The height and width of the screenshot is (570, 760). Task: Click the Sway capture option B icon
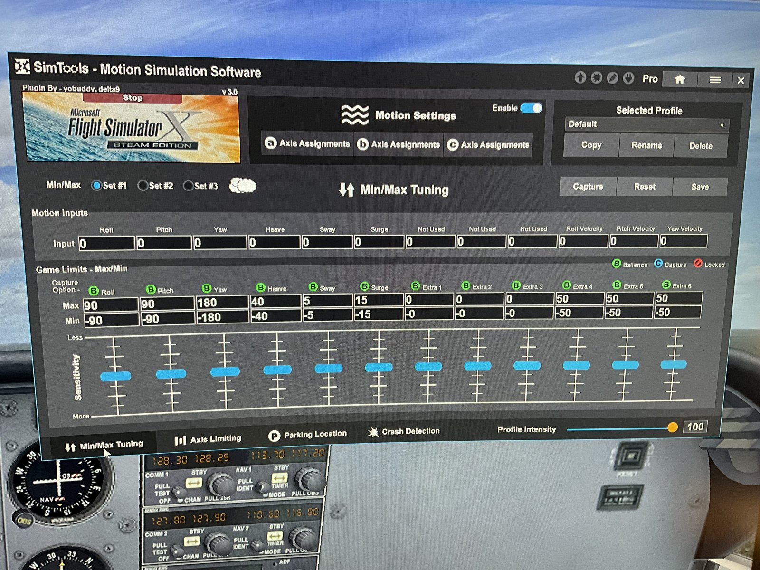pos(313,287)
